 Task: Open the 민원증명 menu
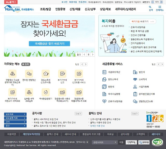coord(60,9)
